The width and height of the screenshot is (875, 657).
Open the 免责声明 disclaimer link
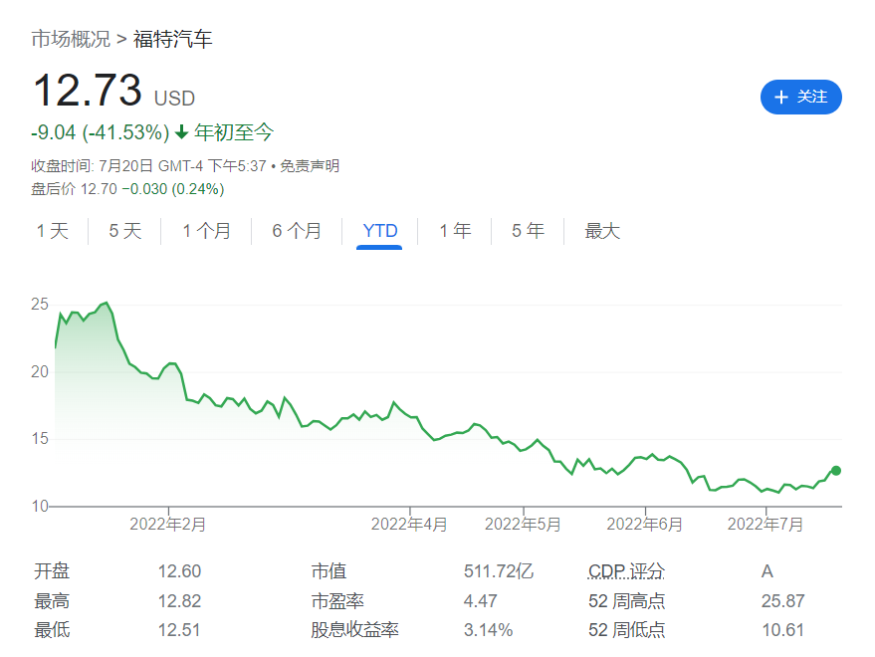(310, 166)
